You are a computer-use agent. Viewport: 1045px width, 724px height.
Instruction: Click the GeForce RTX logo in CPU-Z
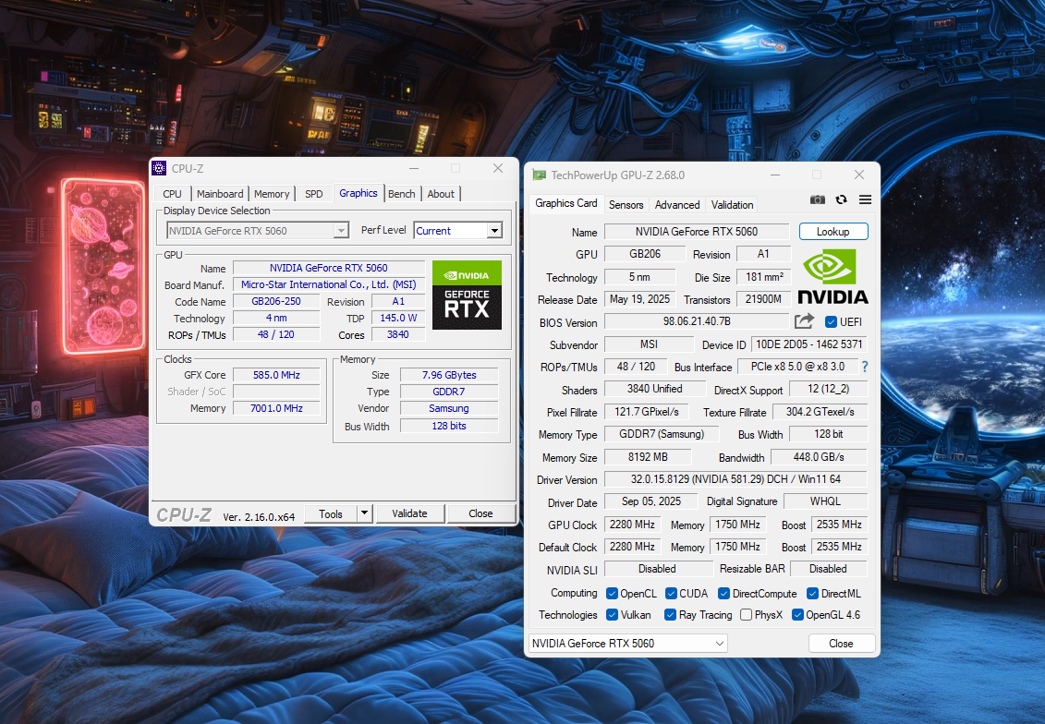(467, 295)
